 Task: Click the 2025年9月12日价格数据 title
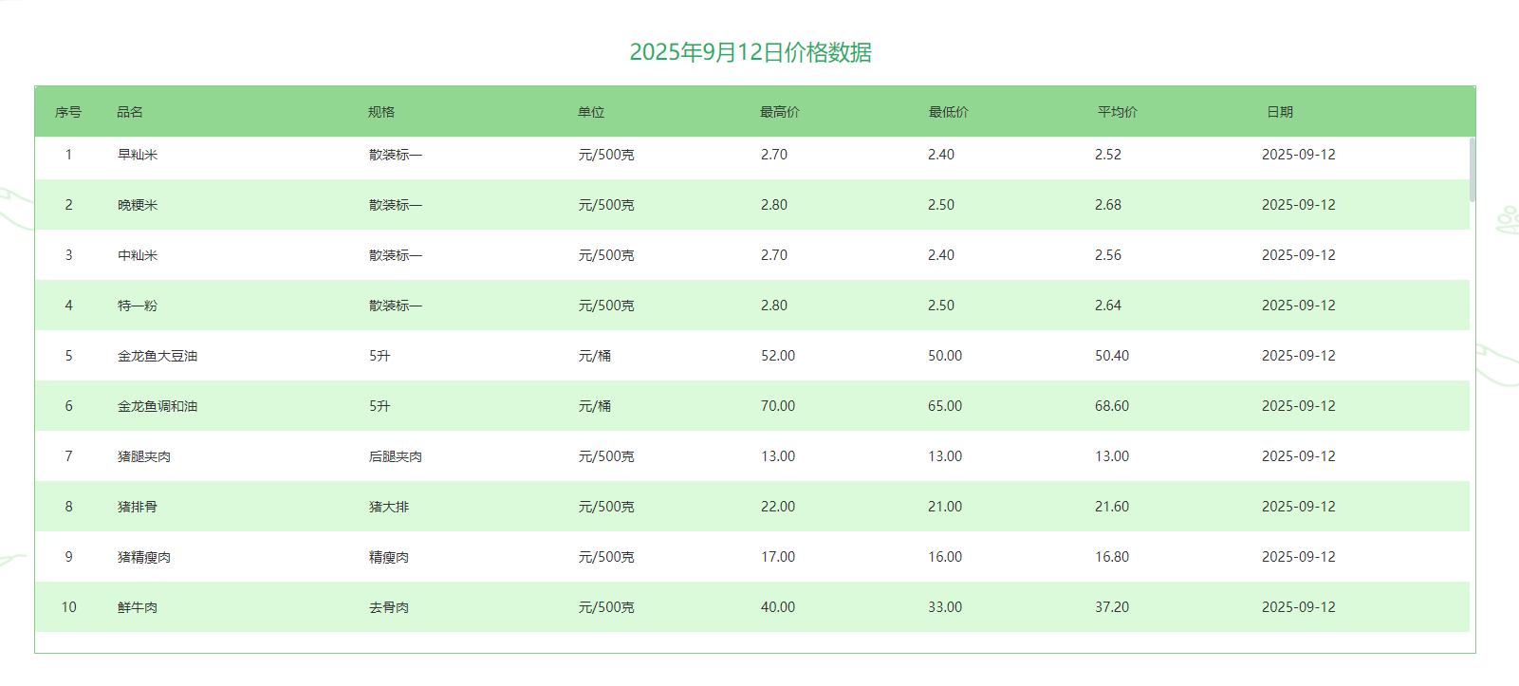750,52
